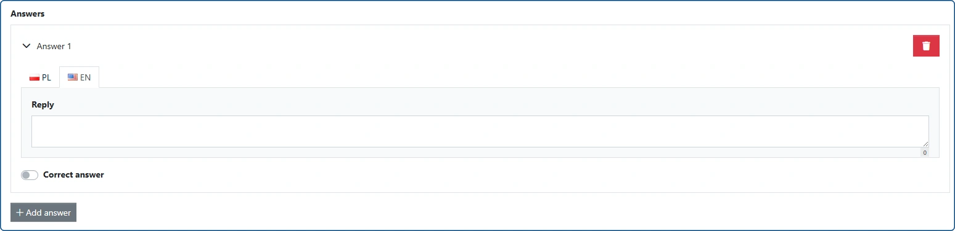Click the Polish flag icon
Screen dimensions: 955x231
pos(35,78)
